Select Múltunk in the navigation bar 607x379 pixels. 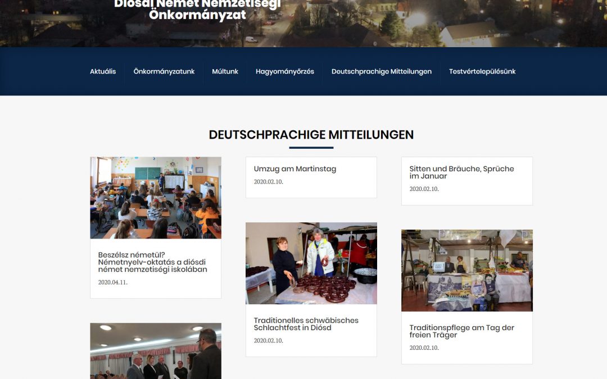[x=225, y=71]
